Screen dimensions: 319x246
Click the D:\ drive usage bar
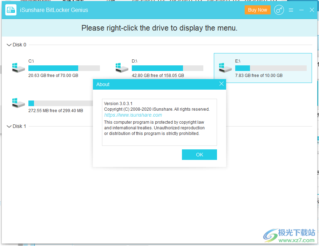pos(168,68)
